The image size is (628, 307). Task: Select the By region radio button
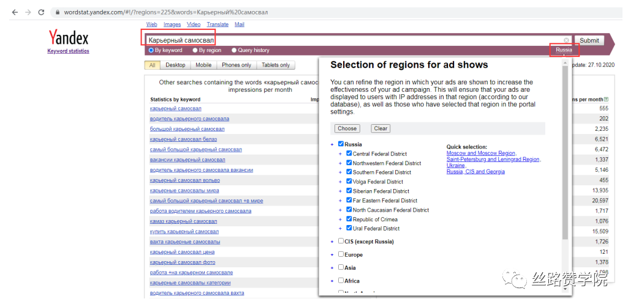[x=195, y=50]
